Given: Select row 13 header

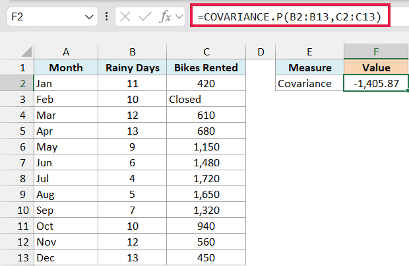Looking at the screenshot, I should pyautogui.click(x=17, y=258).
